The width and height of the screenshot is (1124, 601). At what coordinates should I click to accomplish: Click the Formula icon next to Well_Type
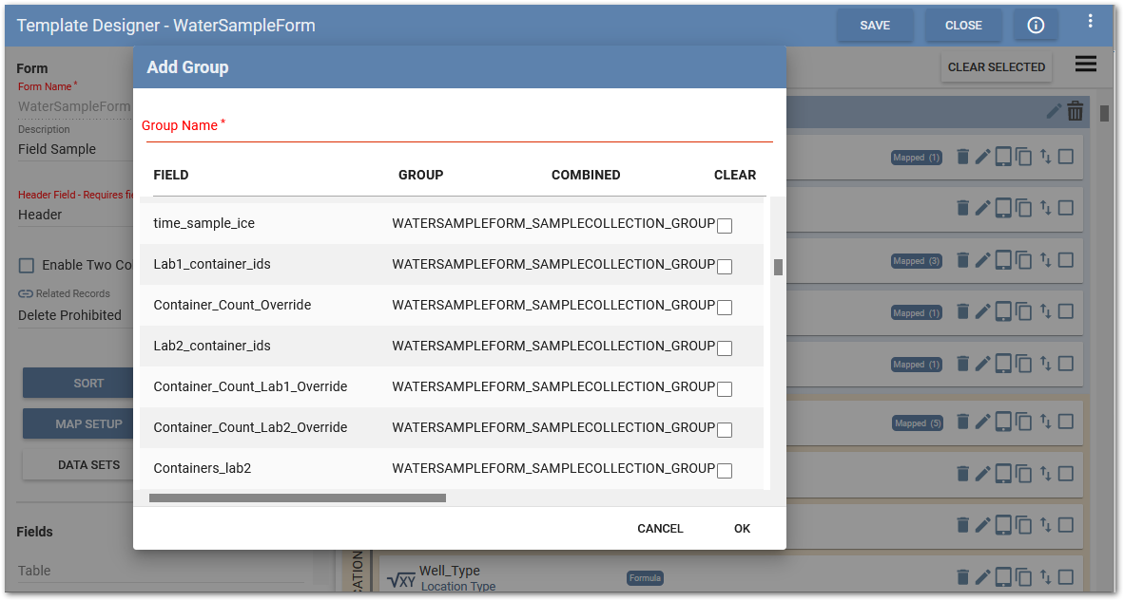(645, 577)
